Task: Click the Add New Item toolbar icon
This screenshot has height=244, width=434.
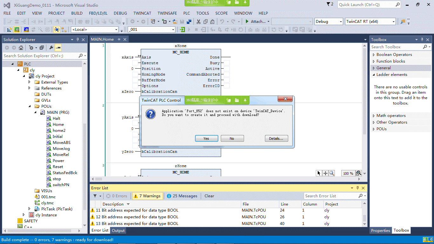Action: [164, 22]
